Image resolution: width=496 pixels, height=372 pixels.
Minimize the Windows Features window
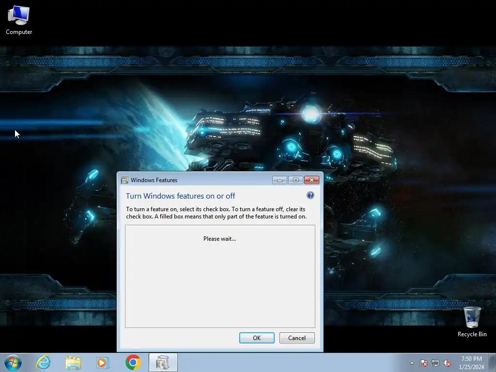[x=279, y=180]
